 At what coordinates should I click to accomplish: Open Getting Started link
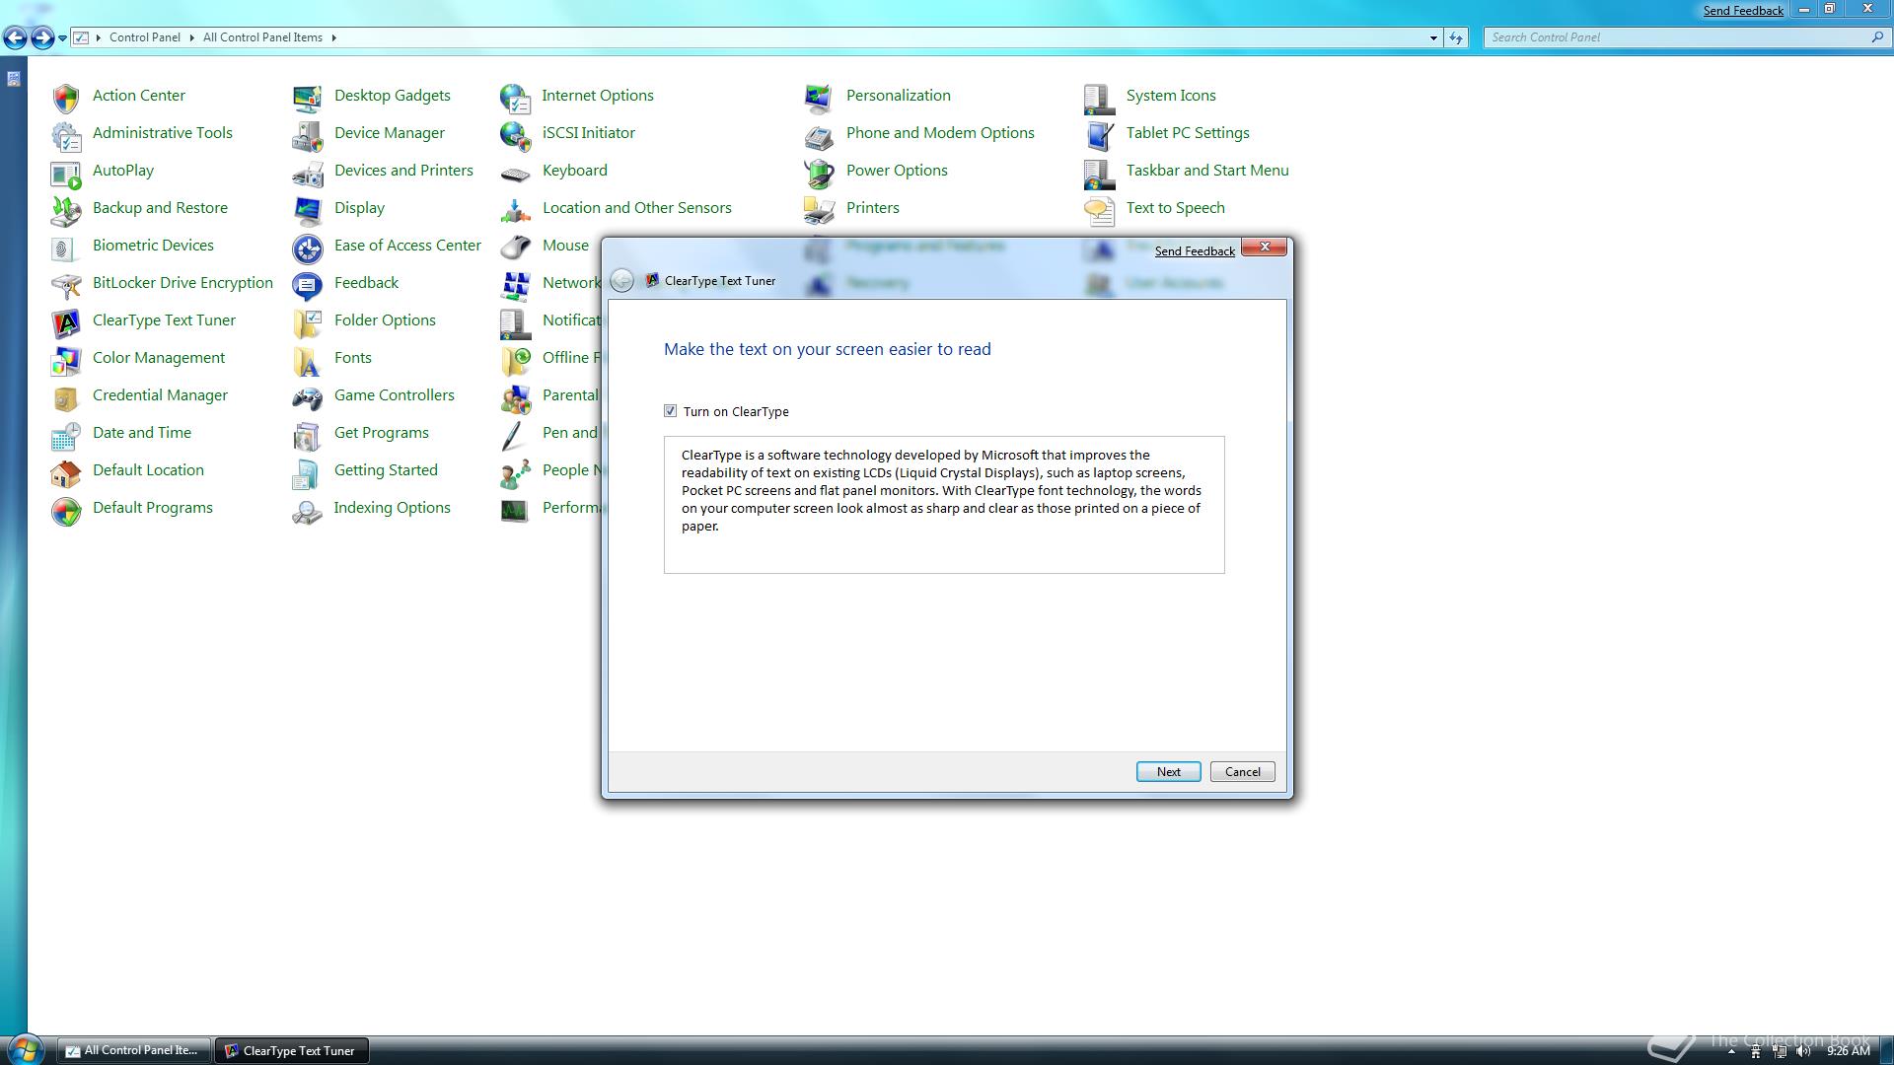[x=386, y=470]
